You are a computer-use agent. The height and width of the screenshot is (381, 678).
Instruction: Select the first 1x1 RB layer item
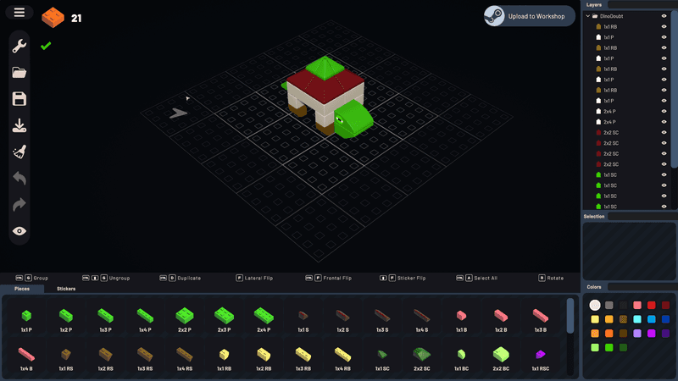609,26
